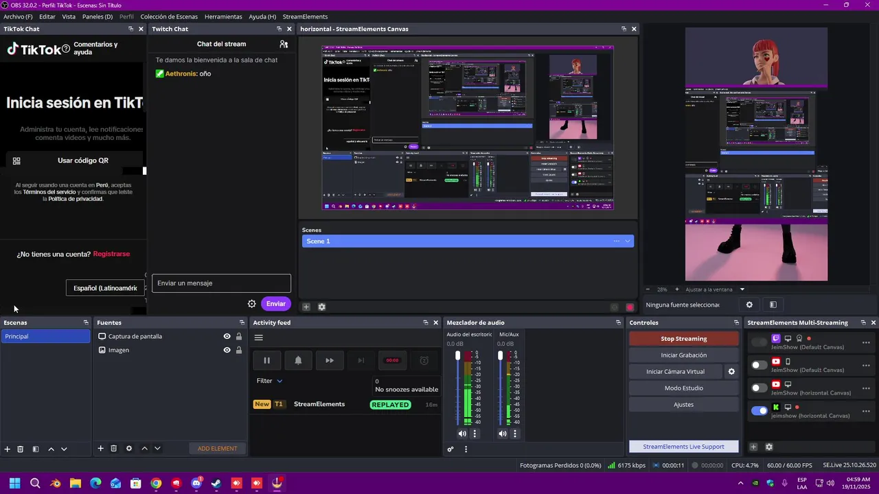Open audio mixer three-dot menu at panel bottom
Image resolution: width=879 pixels, height=494 pixels.
tap(466, 449)
